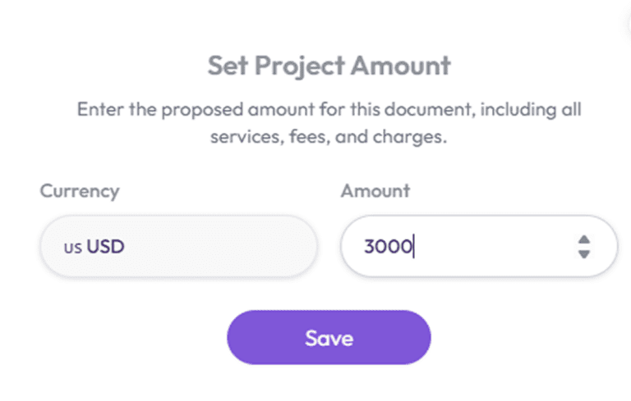The image size is (631, 401).
Task: Increase amount with the up stepper arrow
Action: pyautogui.click(x=584, y=240)
